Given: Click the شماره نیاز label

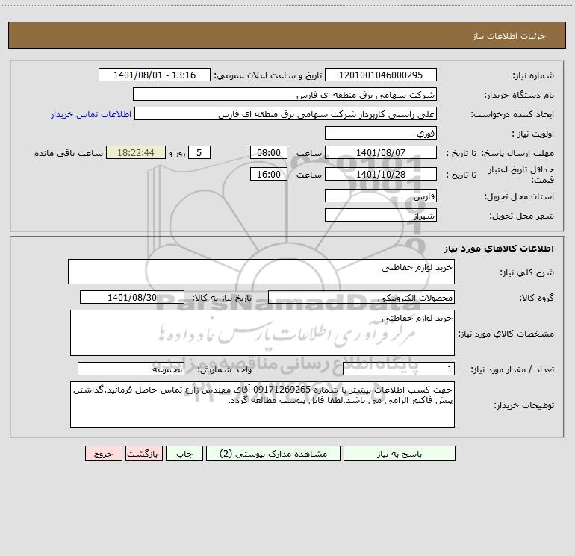Looking at the screenshot, I should tap(533, 75).
